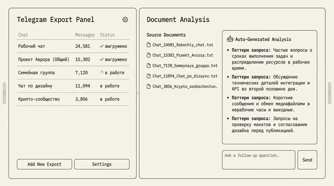Click в работе status for Чат по дизайну

pos(110,86)
